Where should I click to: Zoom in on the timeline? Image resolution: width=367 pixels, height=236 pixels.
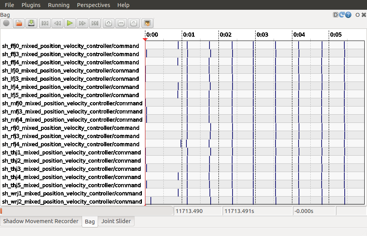tap(109, 23)
